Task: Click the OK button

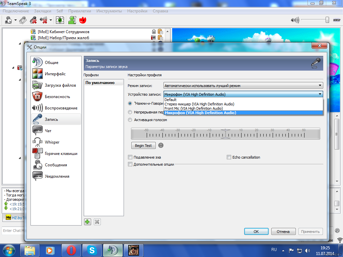Action: point(256,232)
